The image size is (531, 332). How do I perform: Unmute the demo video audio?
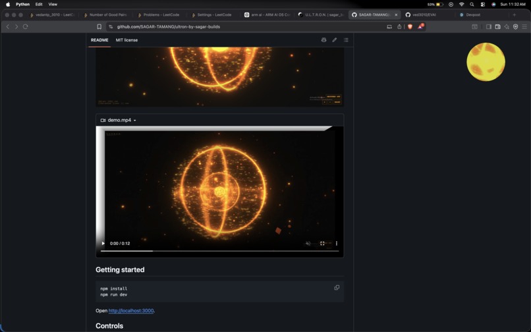coord(308,243)
